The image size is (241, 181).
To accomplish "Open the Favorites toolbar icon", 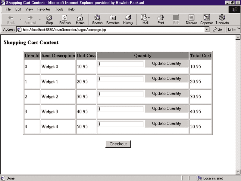I will (113, 20).
